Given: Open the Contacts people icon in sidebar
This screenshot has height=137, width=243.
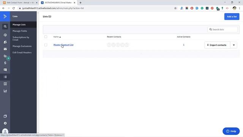Looking at the screenshot, I should 5,42.
